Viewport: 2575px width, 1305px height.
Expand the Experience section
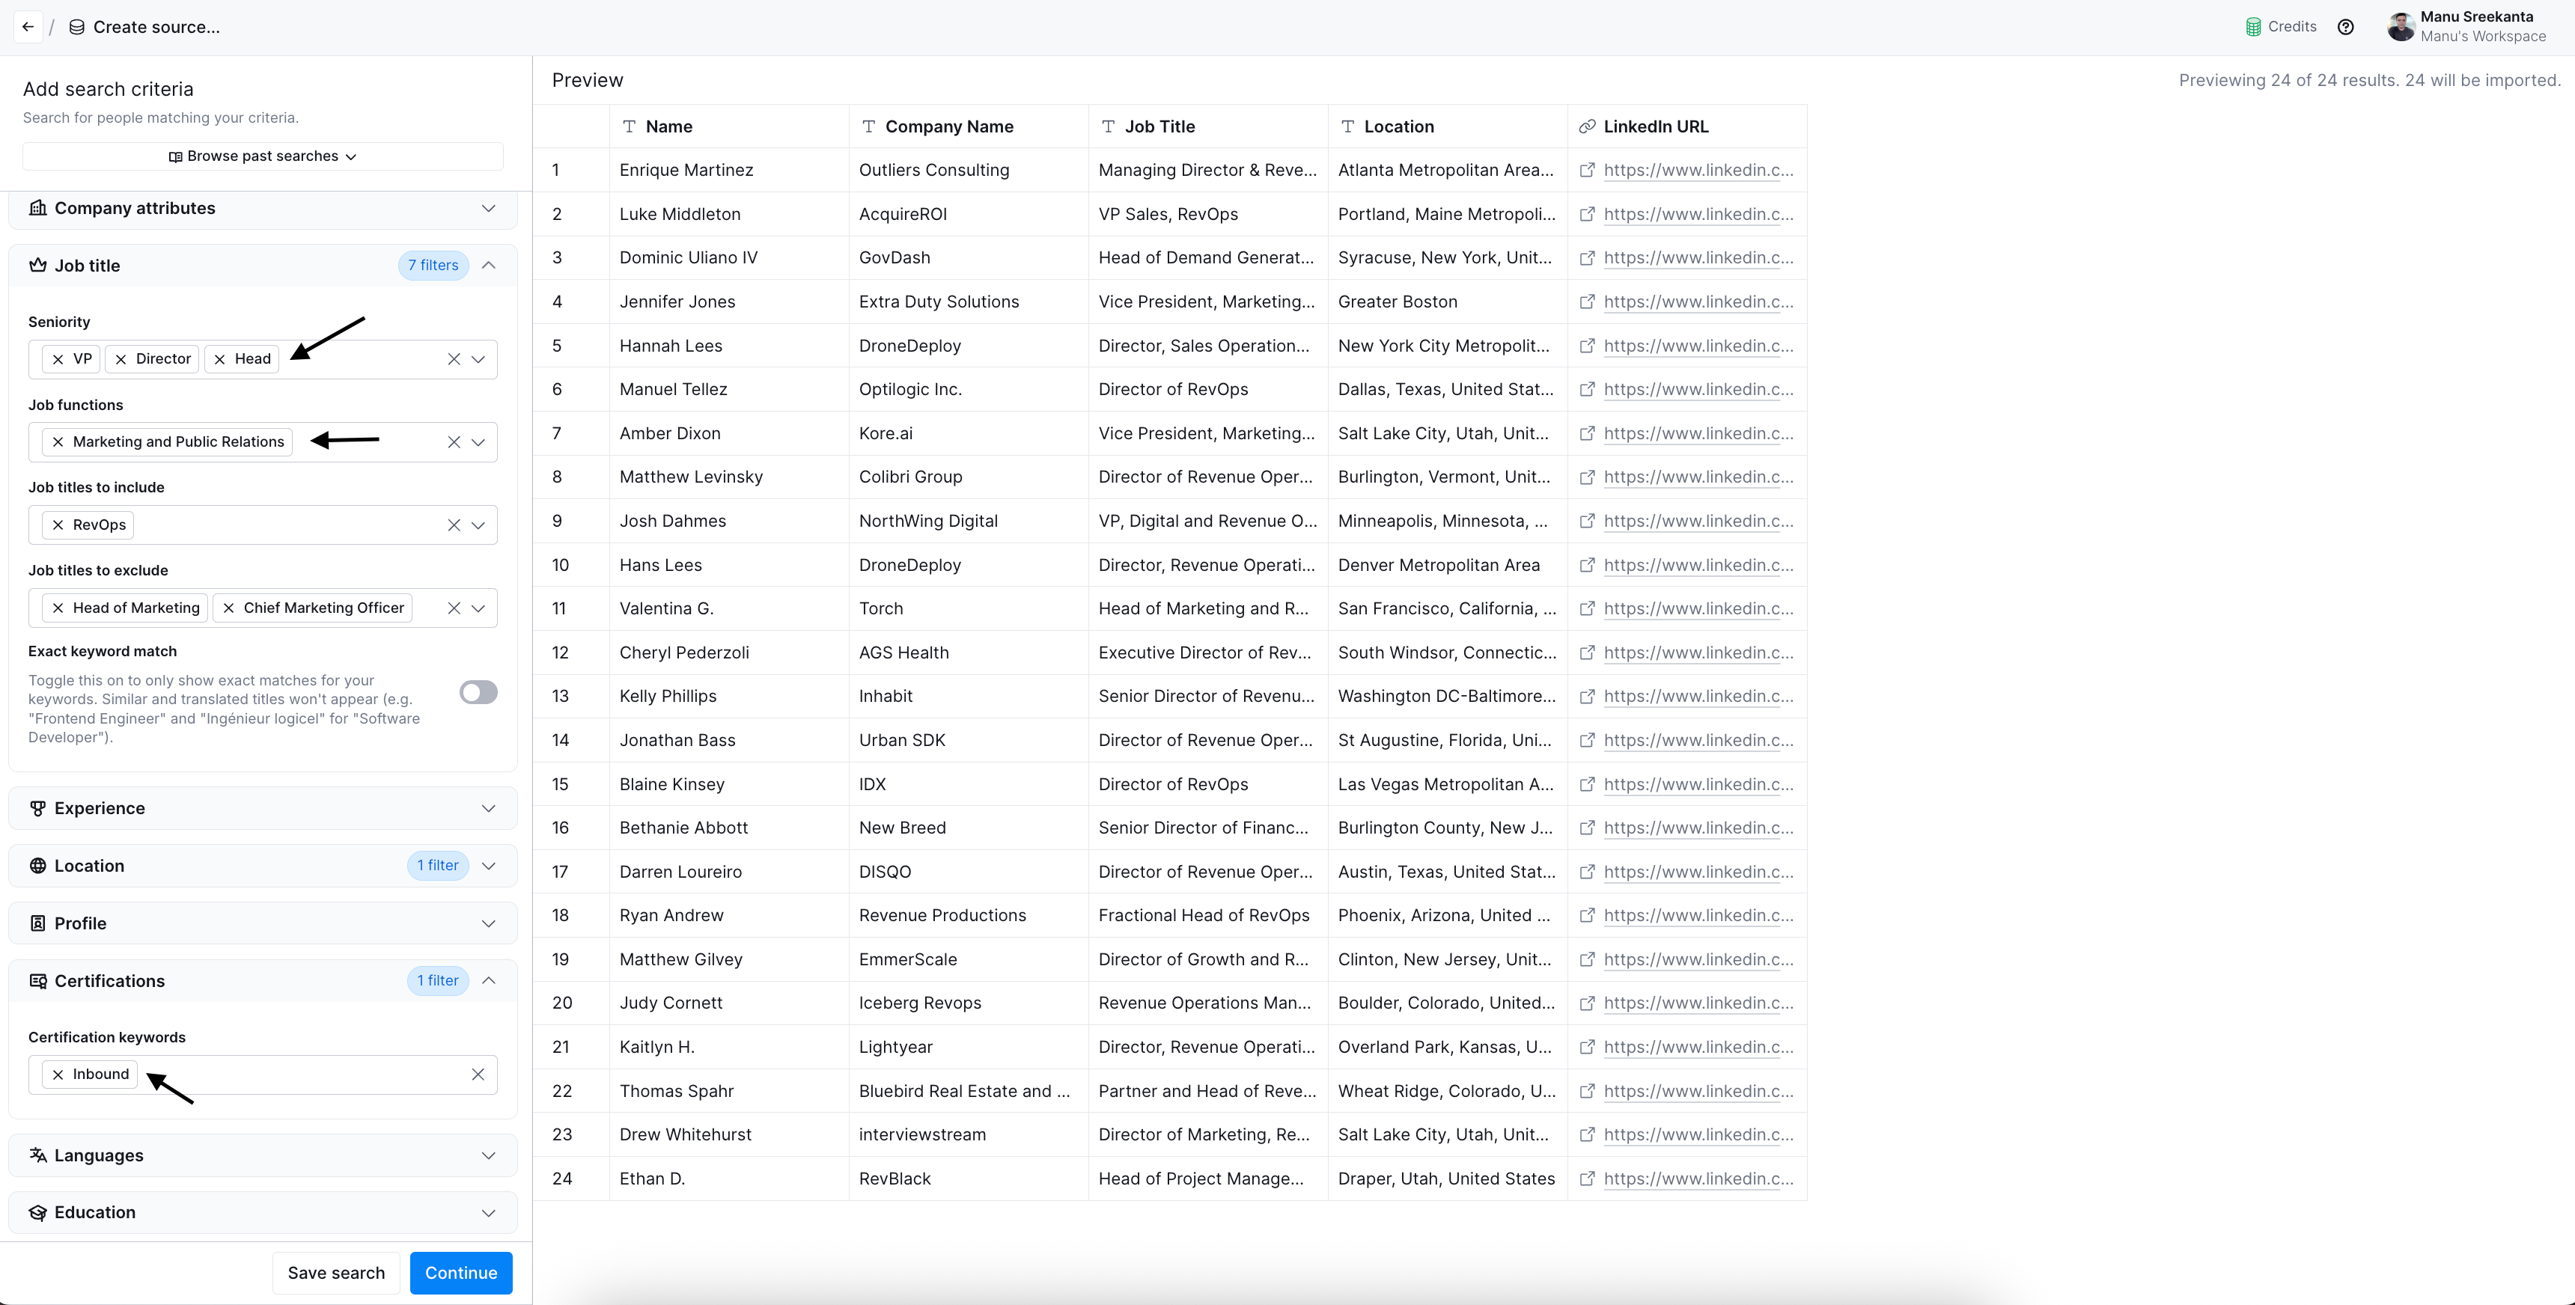click(488, 808)
